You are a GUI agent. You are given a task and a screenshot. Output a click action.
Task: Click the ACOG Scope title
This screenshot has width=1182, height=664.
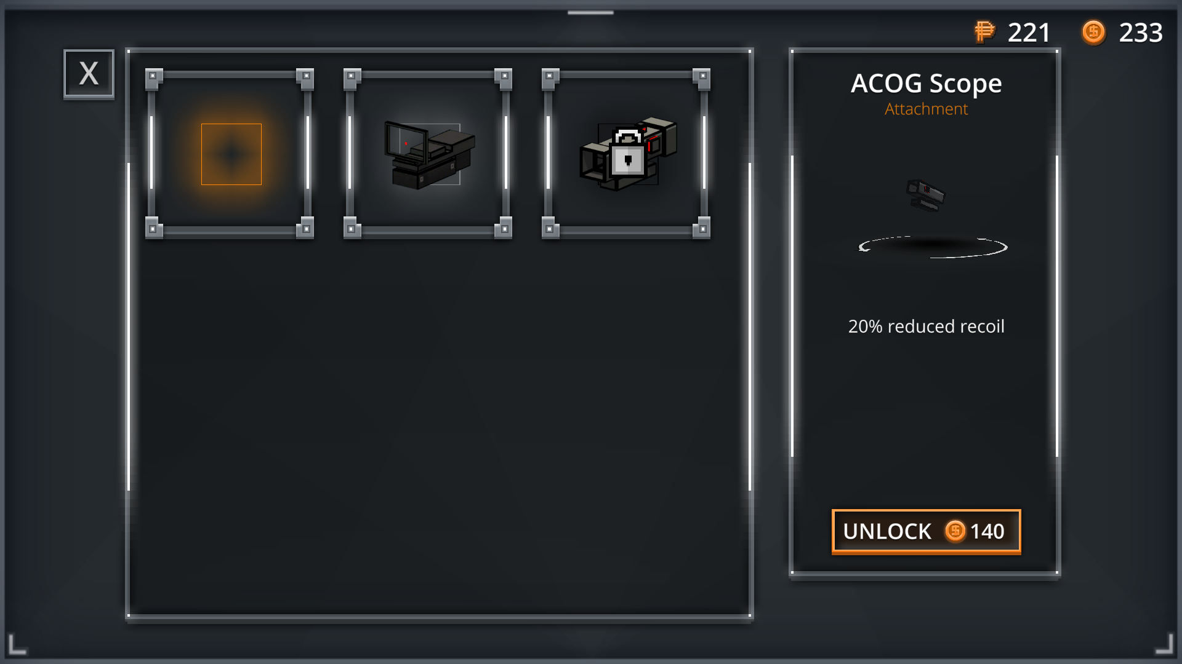coord(926,84)
